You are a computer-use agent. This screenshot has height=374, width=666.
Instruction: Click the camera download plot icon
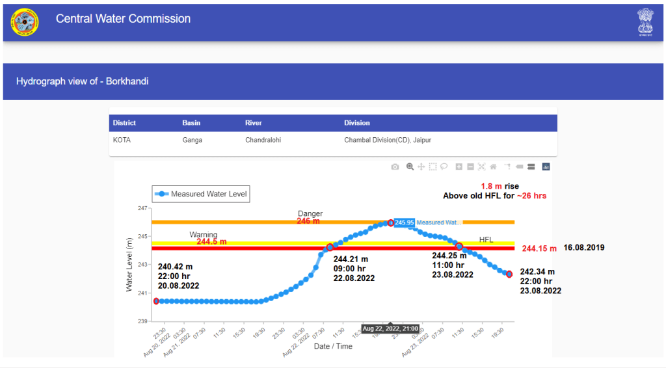tap(395, 167)
